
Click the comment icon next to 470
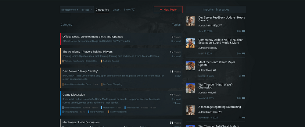(243, 98)
